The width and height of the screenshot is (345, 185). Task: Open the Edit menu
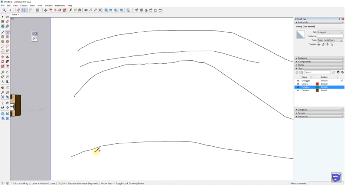pyautogui.click(x=9, y=6)
